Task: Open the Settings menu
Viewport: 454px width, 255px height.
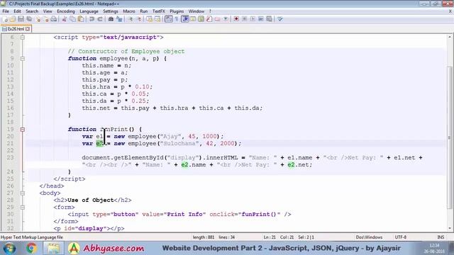Action: pos(111,11)
